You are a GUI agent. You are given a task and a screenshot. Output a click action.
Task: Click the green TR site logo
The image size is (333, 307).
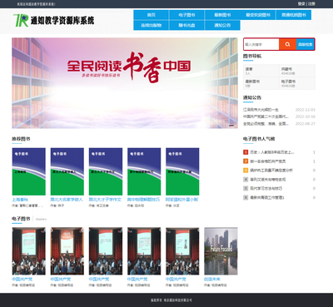pyautogui.click(x=21, y=20)
